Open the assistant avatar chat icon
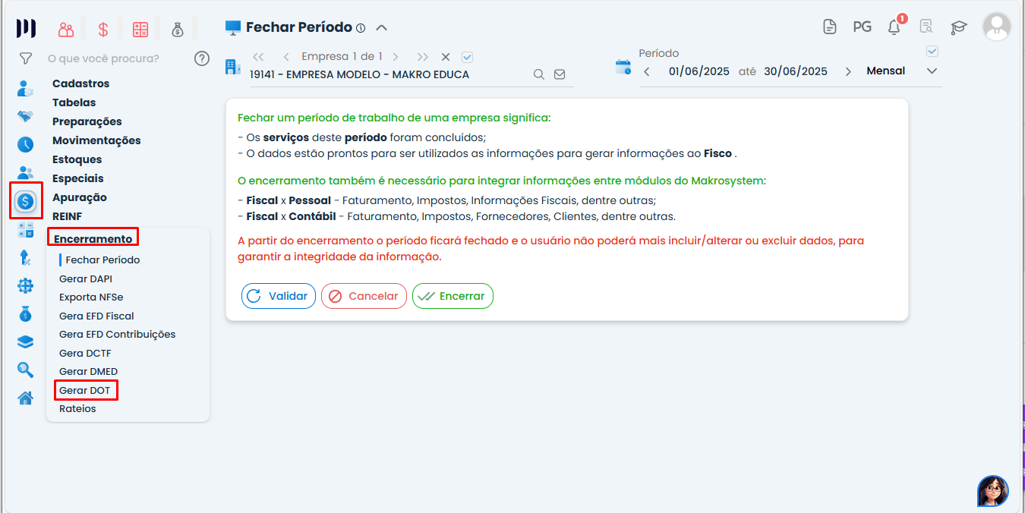The width and height of the screenshot is (1025, 513). 993,491
